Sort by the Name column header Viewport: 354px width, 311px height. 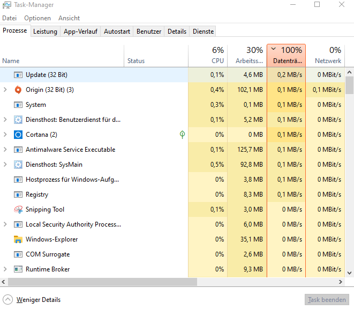[62, 56]
